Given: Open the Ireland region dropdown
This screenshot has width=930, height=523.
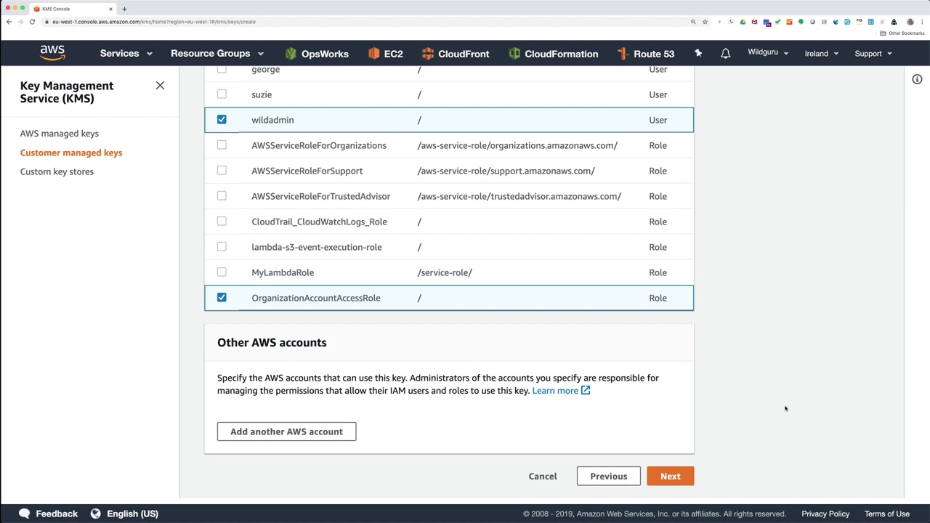Looking at the screenshot, I should tap(821, 54).
